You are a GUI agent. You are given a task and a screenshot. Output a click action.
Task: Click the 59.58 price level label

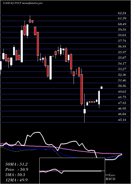point(122,29)
